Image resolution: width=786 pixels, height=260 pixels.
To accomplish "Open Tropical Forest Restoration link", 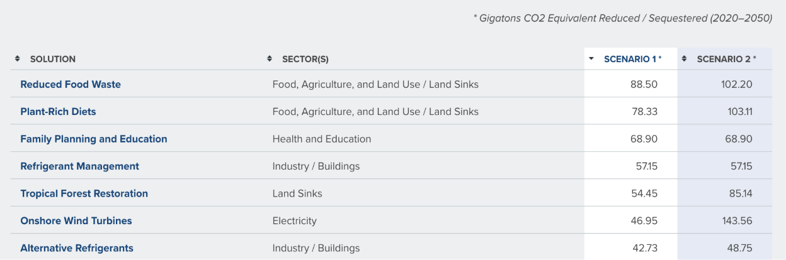I will tap(84, 193).
